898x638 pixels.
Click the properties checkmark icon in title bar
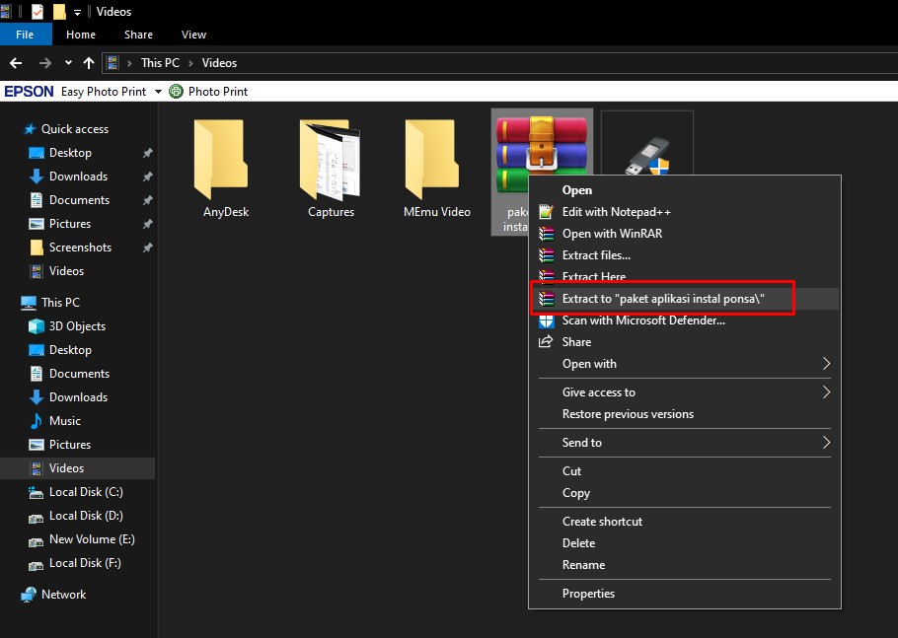tap(37, 12)
